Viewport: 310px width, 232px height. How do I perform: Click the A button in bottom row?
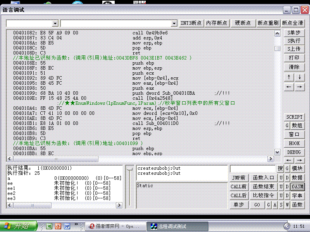(275, 205)
